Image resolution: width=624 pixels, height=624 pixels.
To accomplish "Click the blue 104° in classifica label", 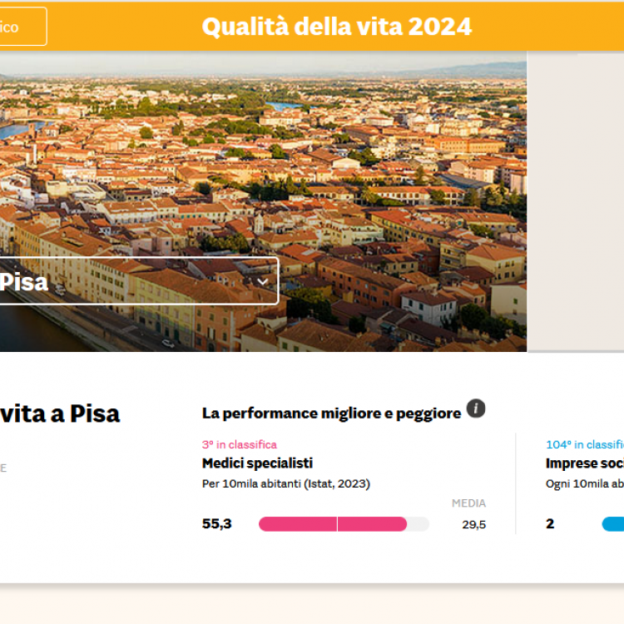I will click(x=584, y=445).
